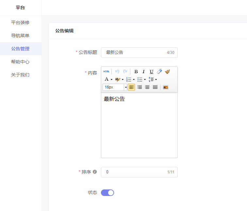Redo the last edit in editor
Screen dimensions: 247x211
[x=125, y=72]
